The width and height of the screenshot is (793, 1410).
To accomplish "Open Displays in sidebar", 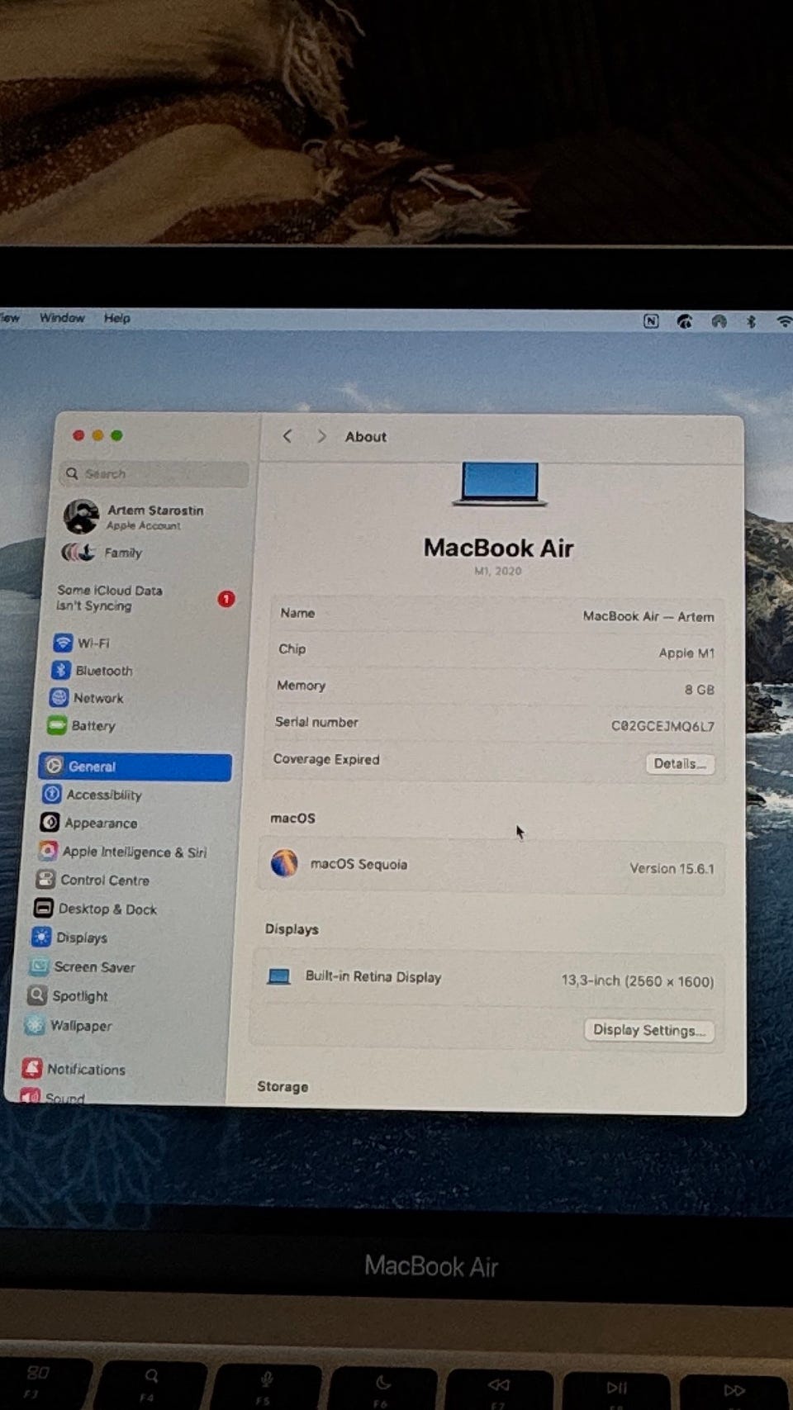I will (69, 938).
